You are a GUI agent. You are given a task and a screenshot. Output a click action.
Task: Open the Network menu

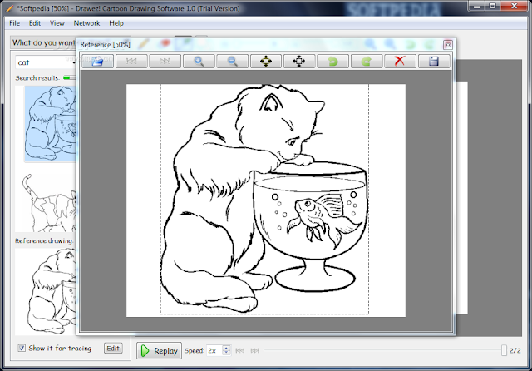(x=86, y=23)
